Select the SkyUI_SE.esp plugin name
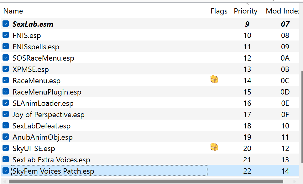Image resolution: width=303 pixels, height=184 pixels. (x=34, y=149)
